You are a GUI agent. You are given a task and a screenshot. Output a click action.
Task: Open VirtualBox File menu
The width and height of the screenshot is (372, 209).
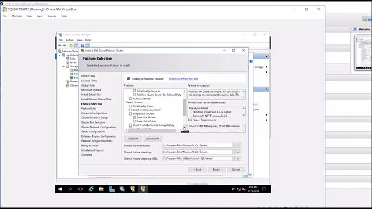(5, 16)
